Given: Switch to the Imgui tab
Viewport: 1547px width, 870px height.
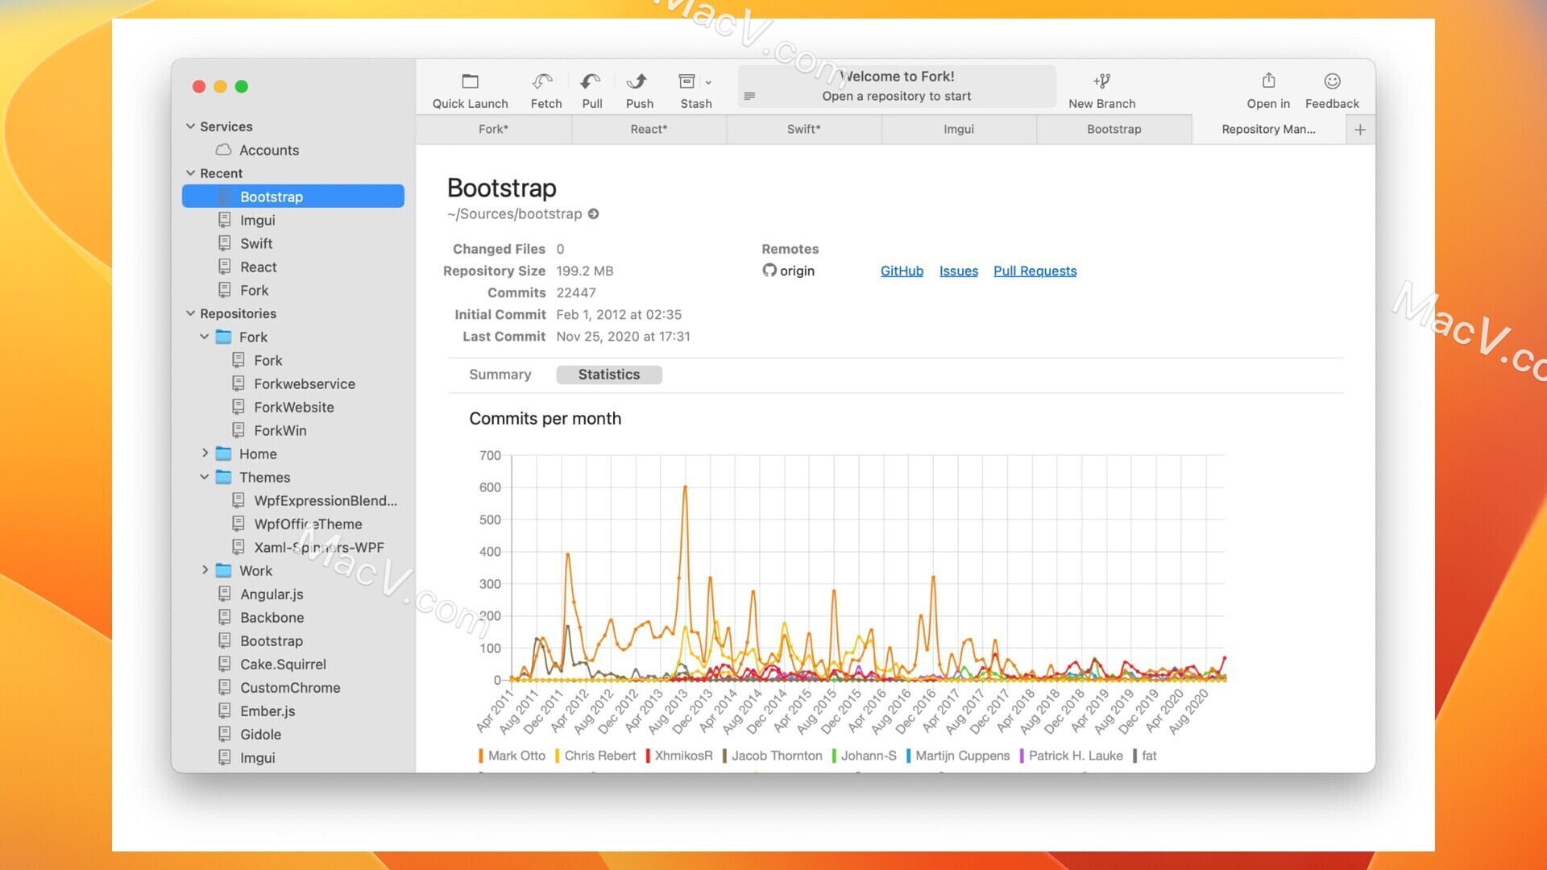Looking at the screenshot, I should (x=959, y=130).
